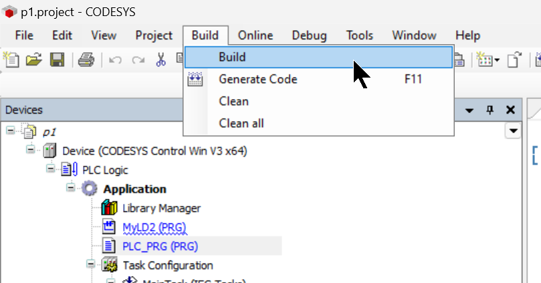Choose Build from the Build dropdown
541x283 pixels.
[318, 58]
